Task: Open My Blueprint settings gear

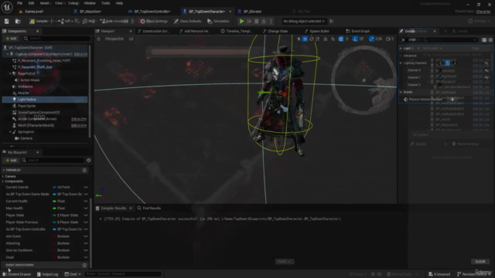Action: 89,160
